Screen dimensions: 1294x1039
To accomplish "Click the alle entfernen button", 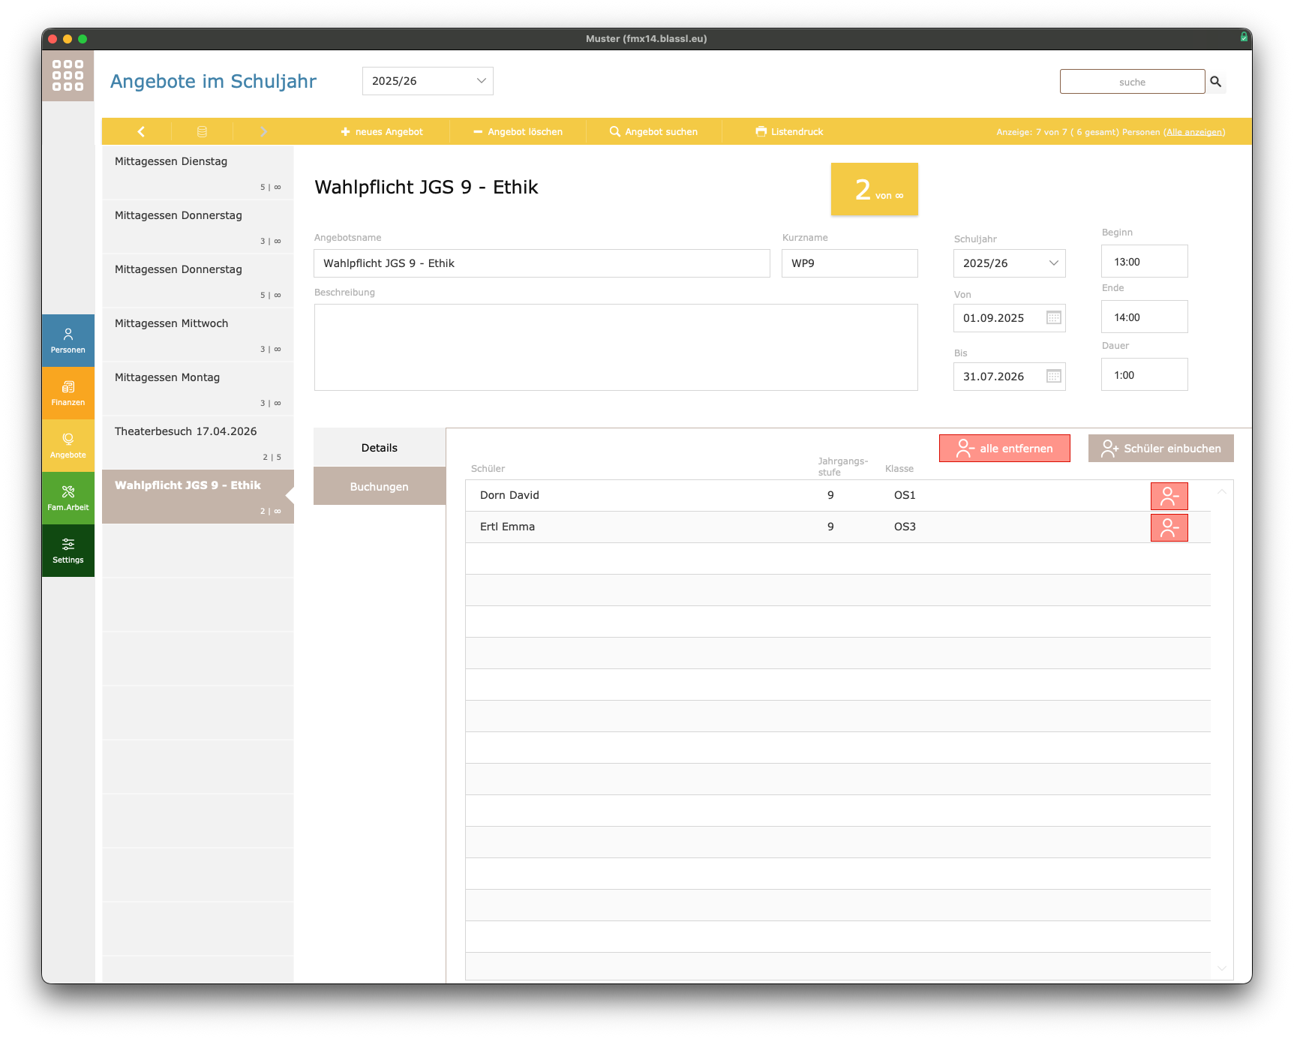I will click(x=1004, y=449).
